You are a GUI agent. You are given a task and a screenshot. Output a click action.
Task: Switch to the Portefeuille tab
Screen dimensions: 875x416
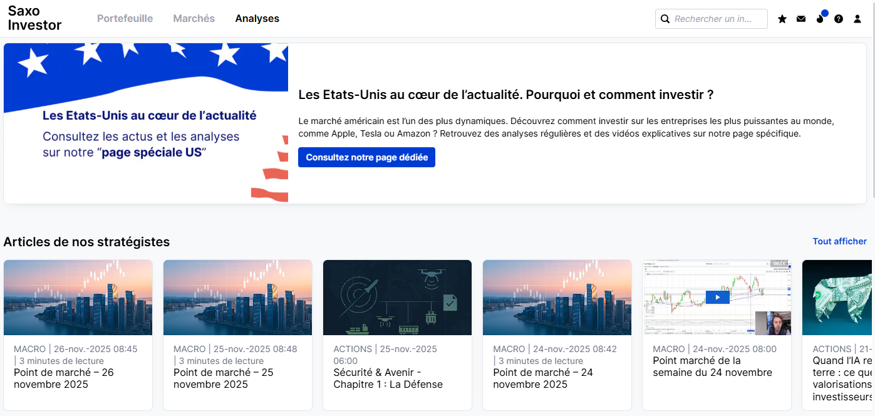click(x=125, y=19)
